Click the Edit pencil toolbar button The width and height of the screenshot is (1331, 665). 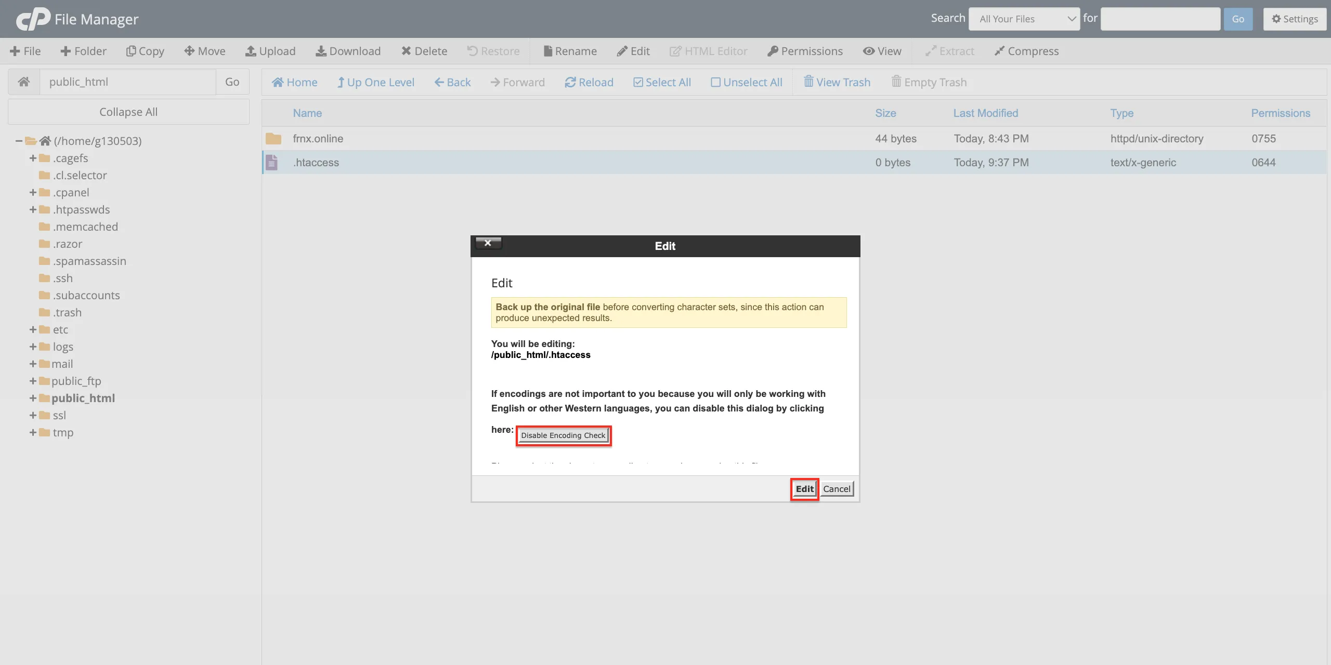(633, 51)
